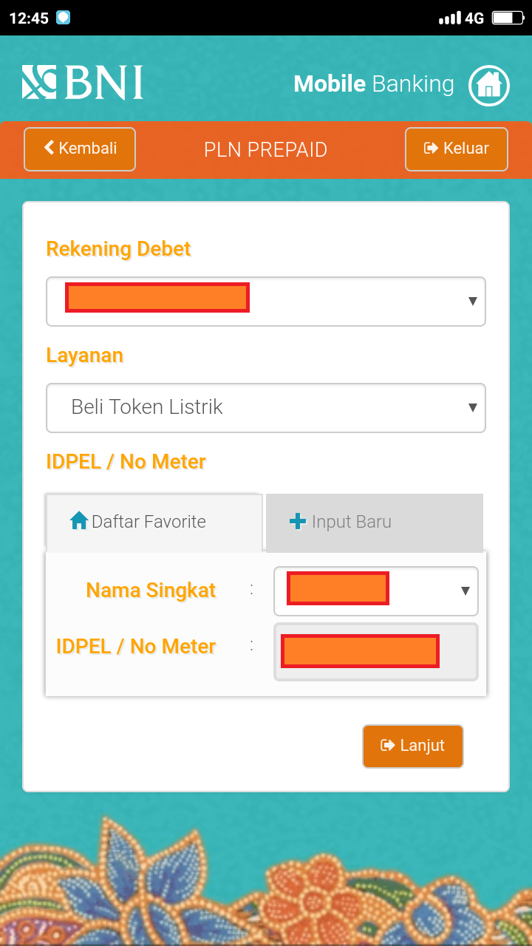Switch to the Input Baru tab
Screen dimensions: 532x946
(x=373, y=522)
